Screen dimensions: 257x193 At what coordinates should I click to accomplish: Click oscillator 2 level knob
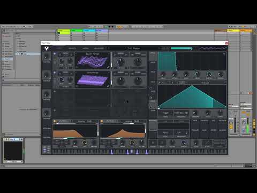tap(62, 79)
